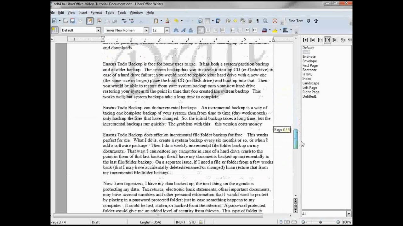Increase indent icon
The image size is (403, 226).
[x=255, y=30]
